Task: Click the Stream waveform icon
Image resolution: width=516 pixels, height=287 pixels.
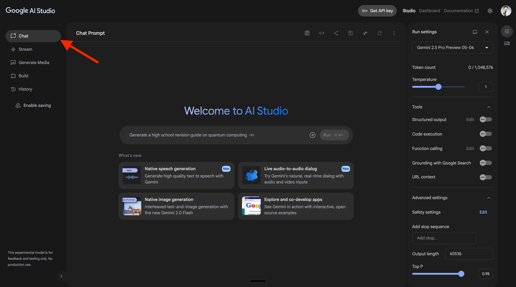Action: pos(13,49)
